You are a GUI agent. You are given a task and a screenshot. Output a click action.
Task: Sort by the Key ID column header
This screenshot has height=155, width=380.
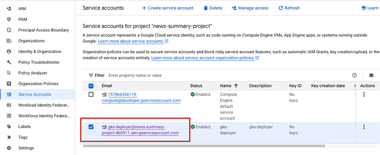pyautogui.click(x=295, y=86)
